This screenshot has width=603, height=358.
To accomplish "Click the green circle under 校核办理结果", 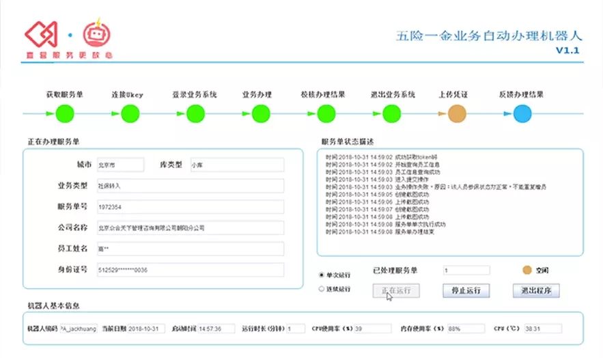I will click(x=326, y=114).
